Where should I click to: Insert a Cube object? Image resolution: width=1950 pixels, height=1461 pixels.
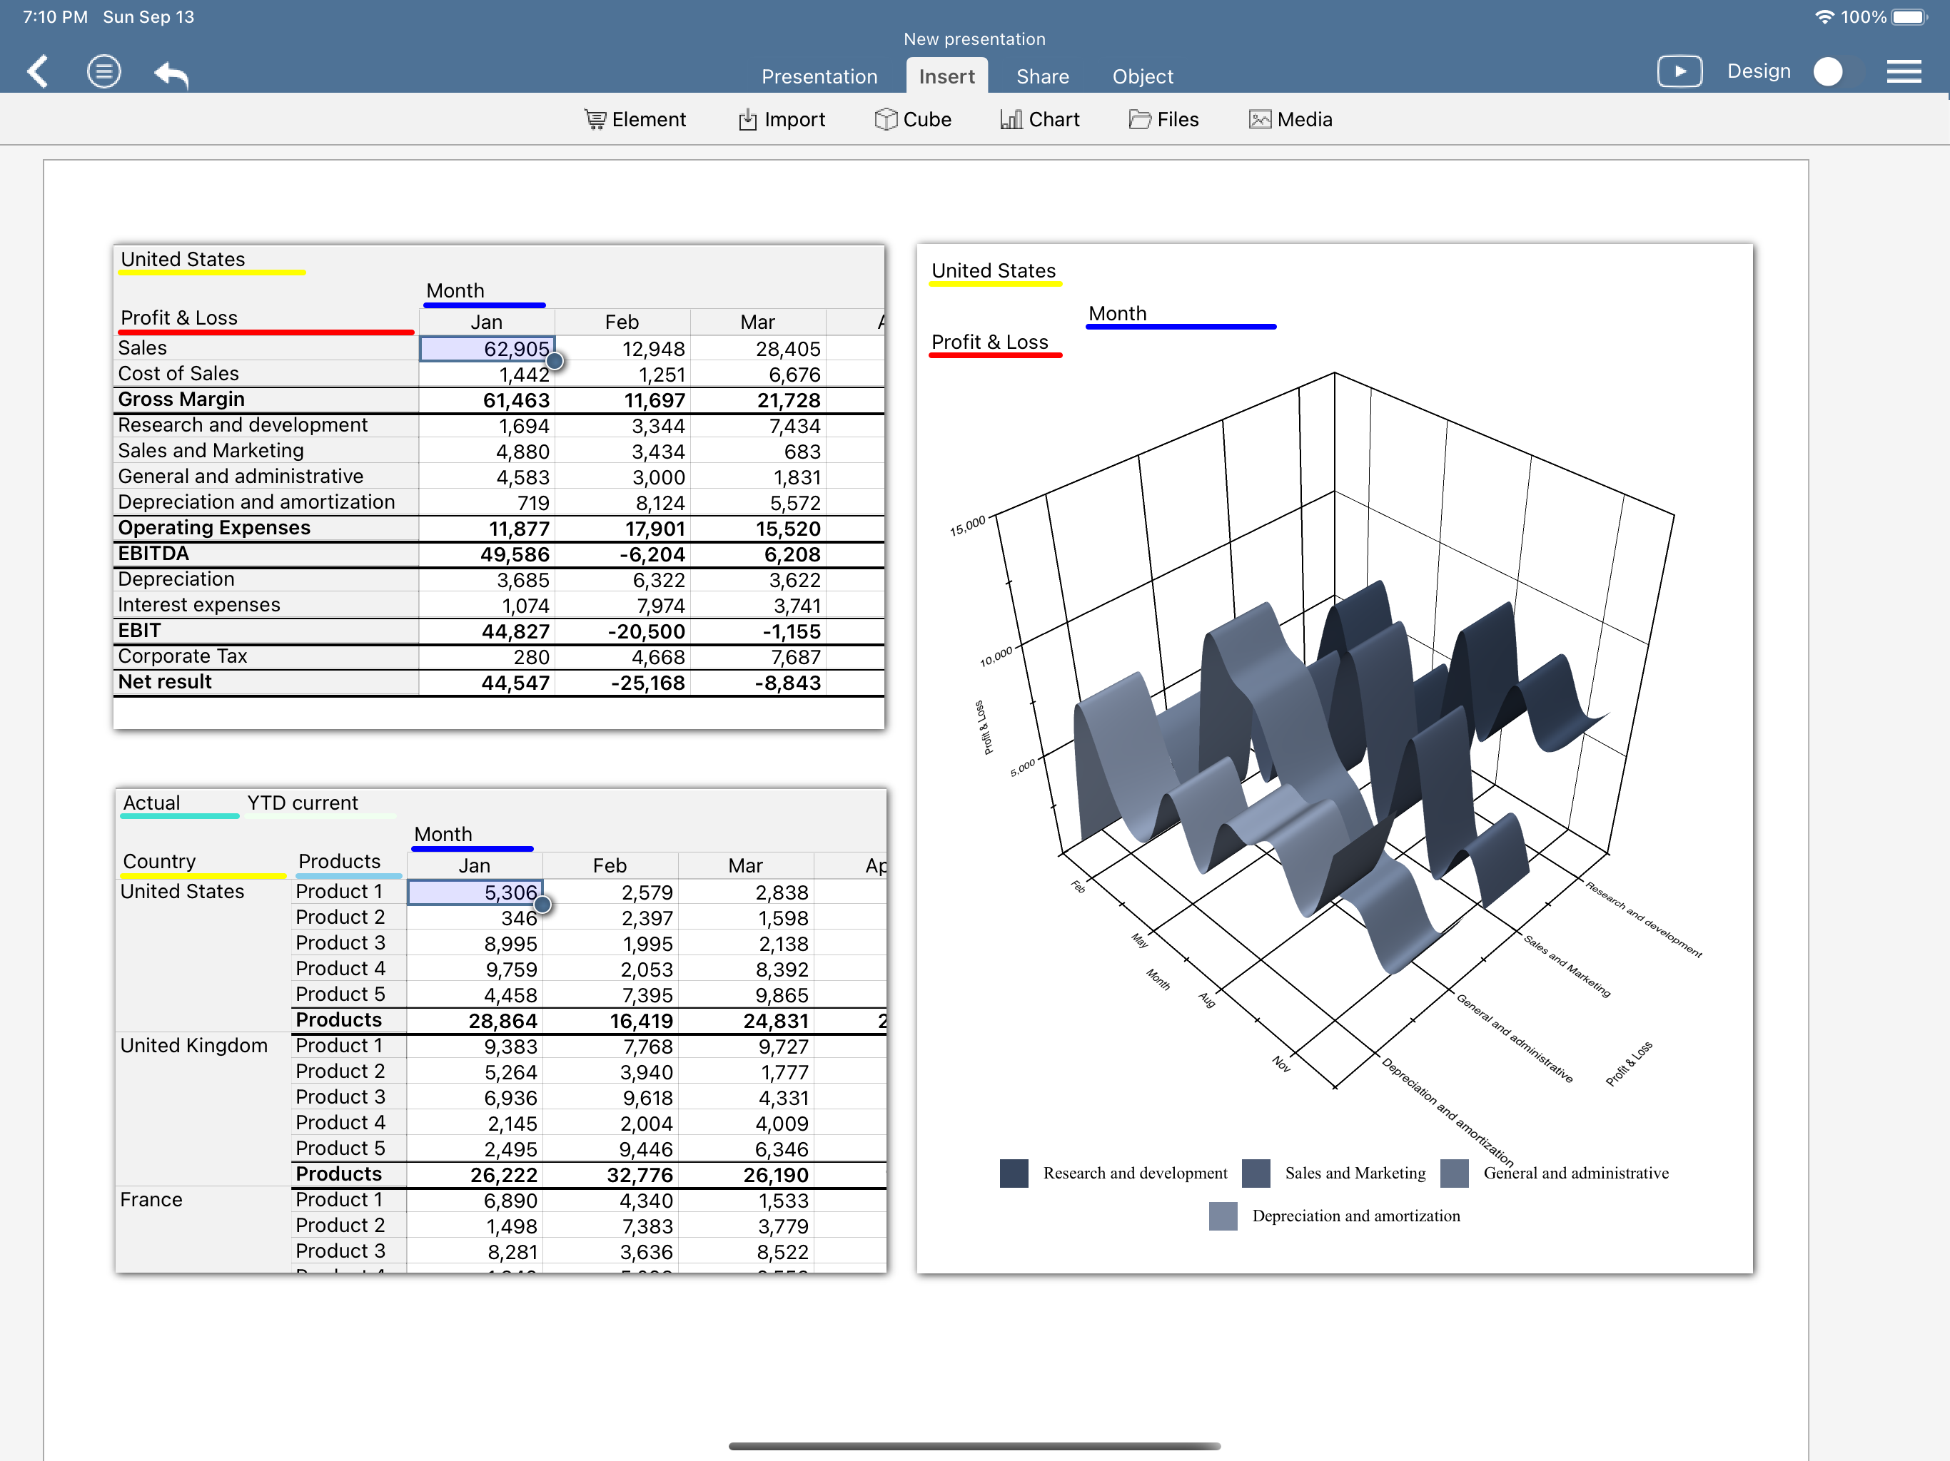pyautogui.click(x=912, y=119)
